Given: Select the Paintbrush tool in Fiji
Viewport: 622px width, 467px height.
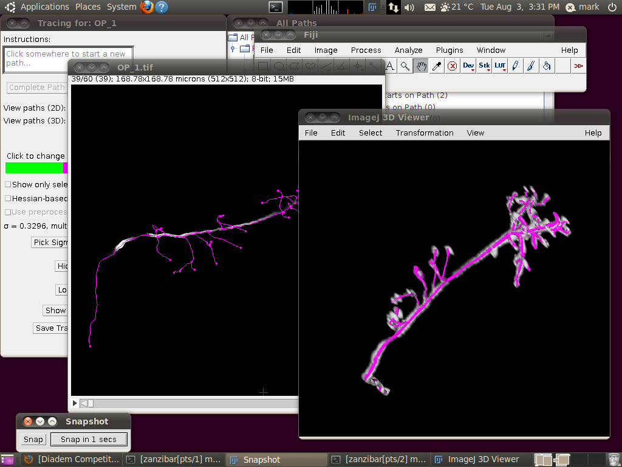Looking at the screenshot, I should [x=531, y=66].
